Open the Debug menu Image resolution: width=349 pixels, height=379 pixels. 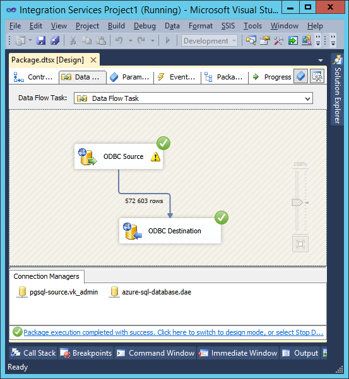[145, 26]
